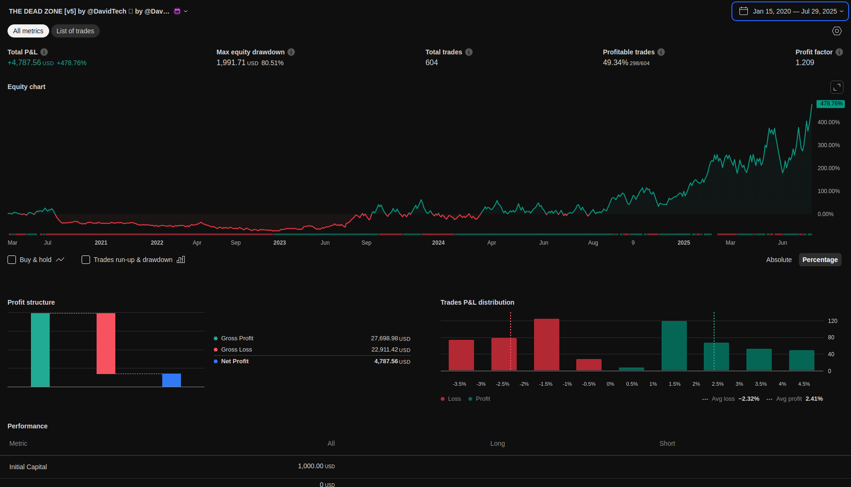Switch to List of trades tab
The width and height of the screenshot is (851, 487).
point(75,31)
